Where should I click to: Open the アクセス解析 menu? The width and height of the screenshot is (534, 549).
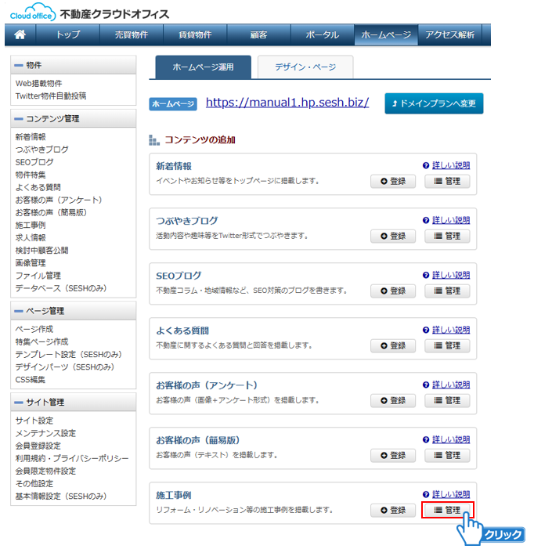[x=449, y=34]
